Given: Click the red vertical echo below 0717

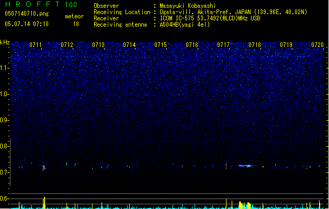Looking at the screenshot, I should click(x=226, y=166).
